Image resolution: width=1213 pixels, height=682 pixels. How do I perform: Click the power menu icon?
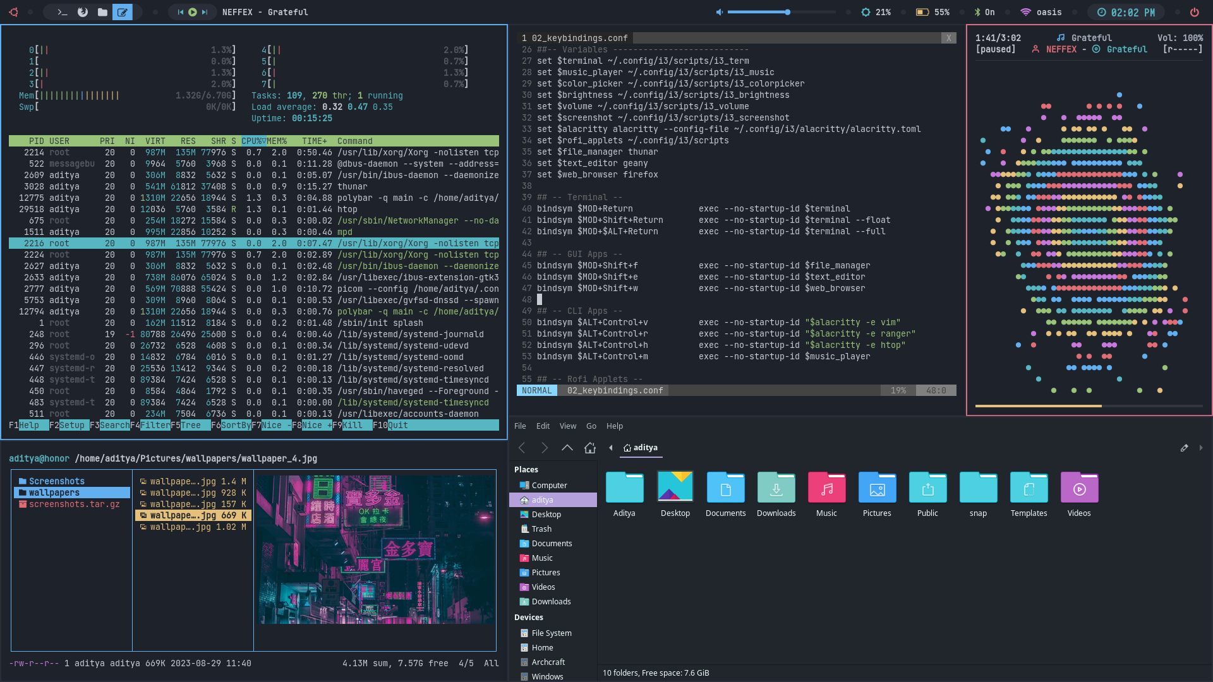(x=1194, y=12)
